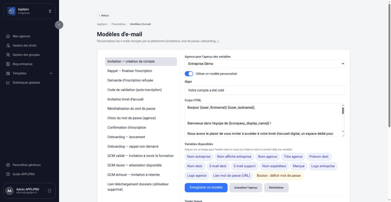Viewport: 391px width, 202px height.
Task: Expand the Templates submenu chevron
Action: point(51,73)
